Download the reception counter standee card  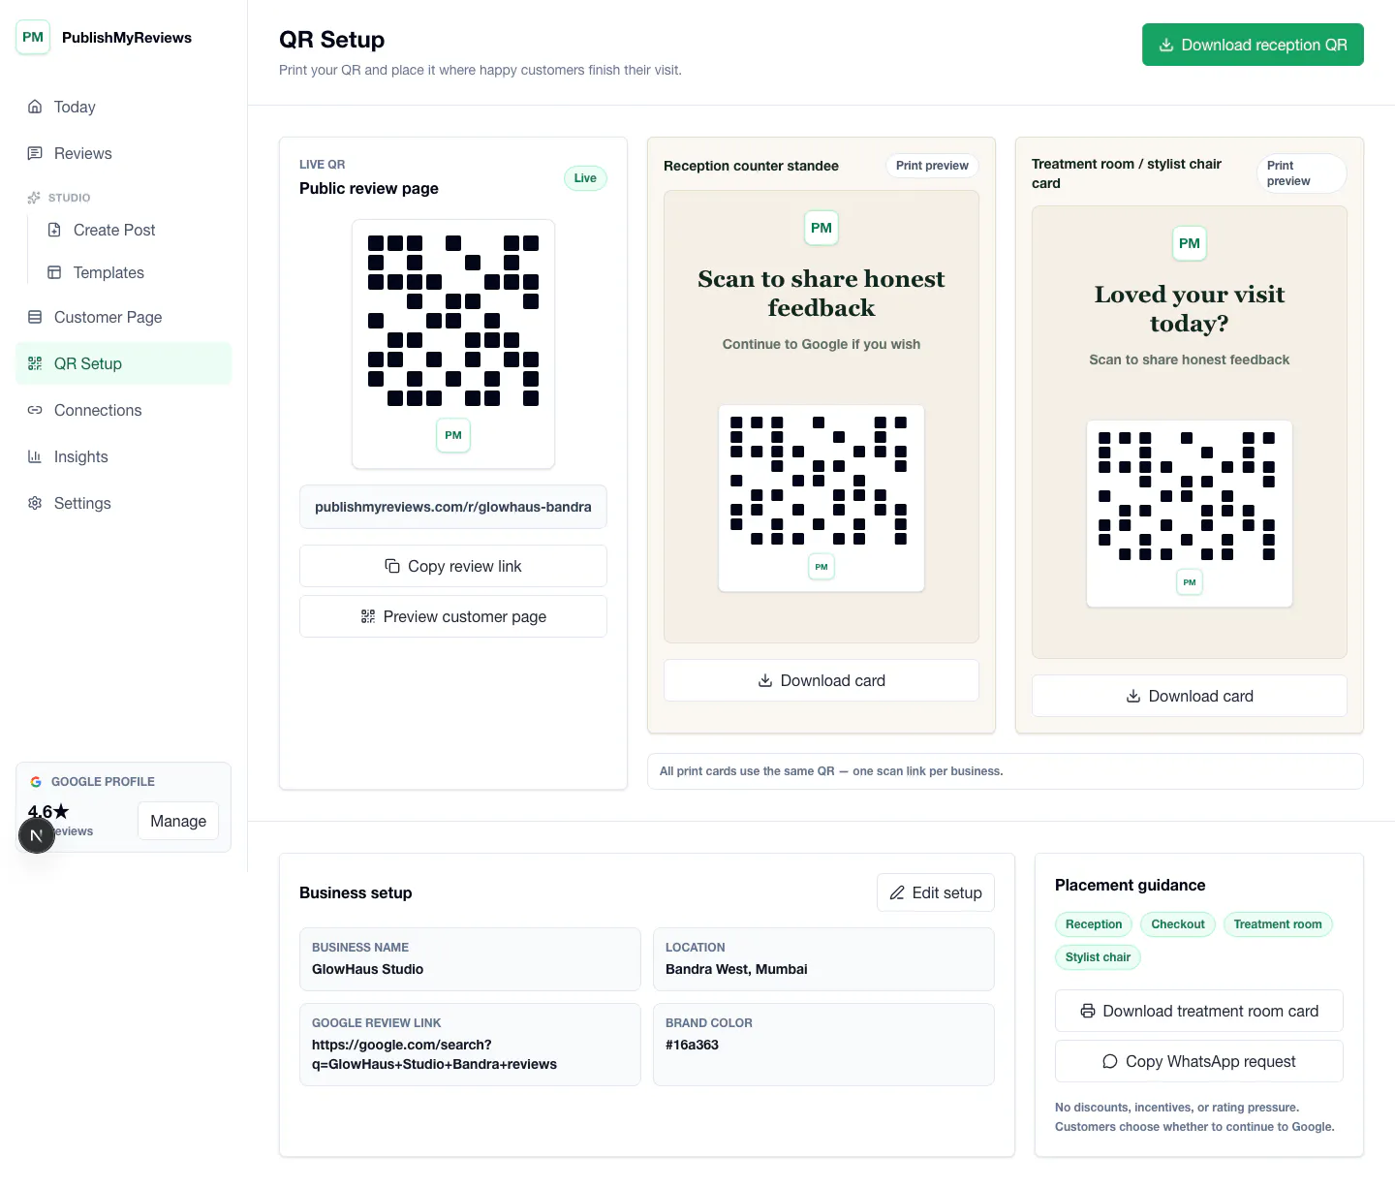pyautogui.click(x=821, y=680)
